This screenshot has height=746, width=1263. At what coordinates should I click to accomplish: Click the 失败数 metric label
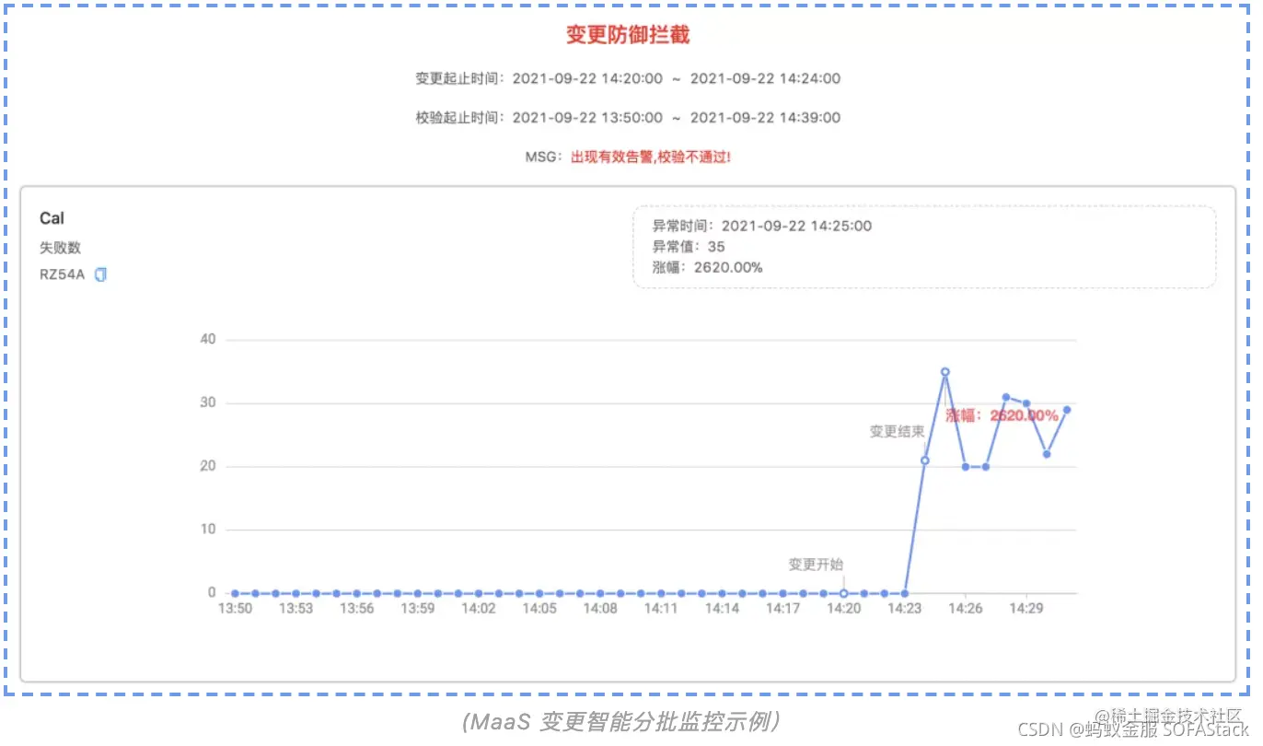pos(61,248)
